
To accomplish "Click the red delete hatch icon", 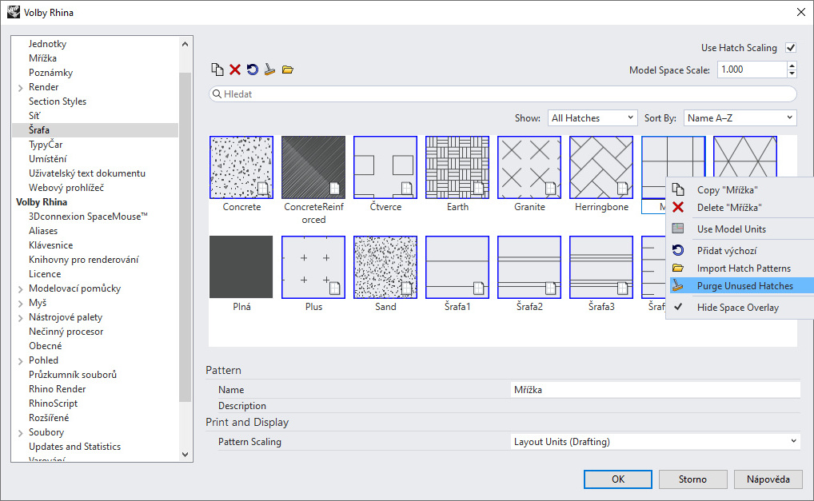I will pos(235,70).
